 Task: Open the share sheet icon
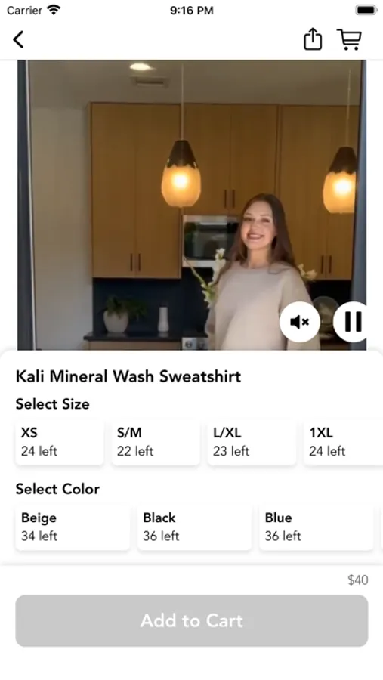(312, 39)
